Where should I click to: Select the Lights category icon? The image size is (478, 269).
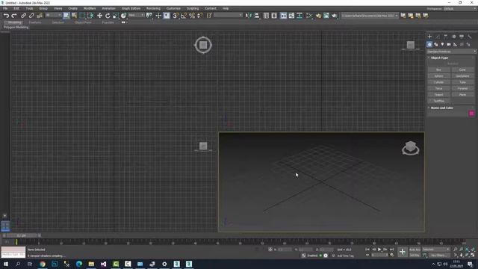(442, 45)
